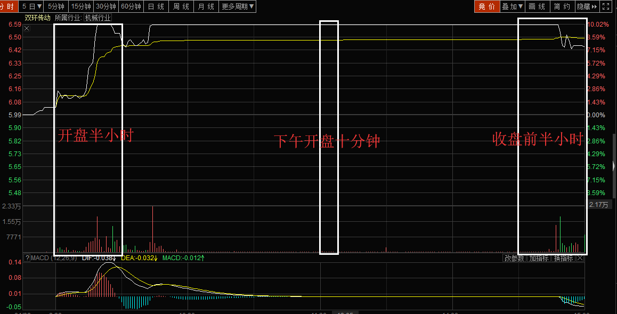This screenshot has width=617, height=314.
Task: Enter fullscreen with the expand icon
Action: (606, 6)
